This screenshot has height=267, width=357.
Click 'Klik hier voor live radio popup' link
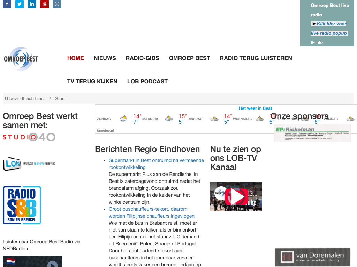pos(329,29)
